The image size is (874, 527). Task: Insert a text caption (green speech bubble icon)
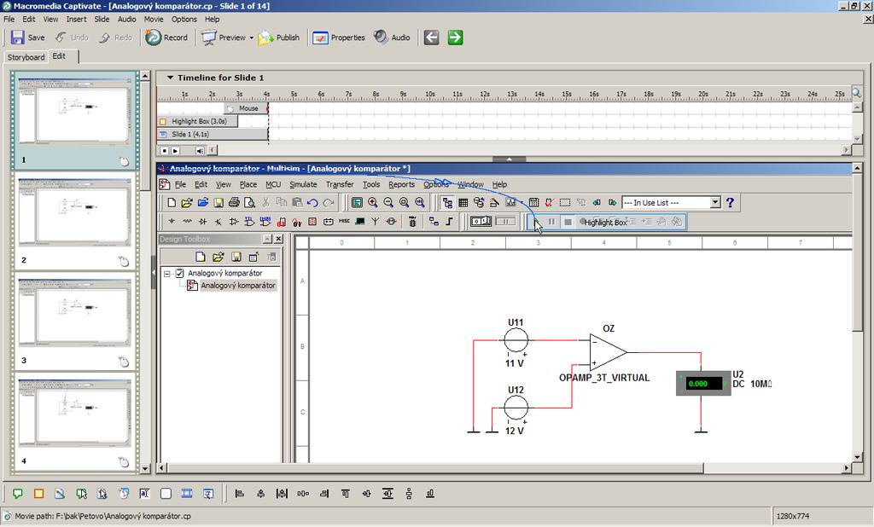pos(18,494)
